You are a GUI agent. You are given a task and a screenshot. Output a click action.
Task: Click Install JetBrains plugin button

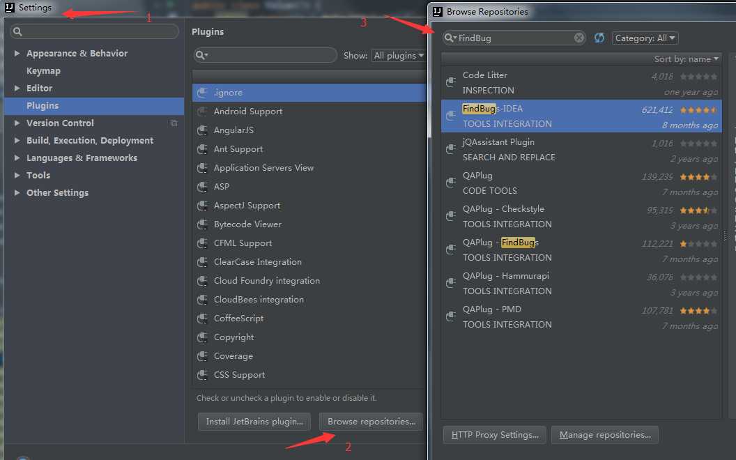click(254, 422)
